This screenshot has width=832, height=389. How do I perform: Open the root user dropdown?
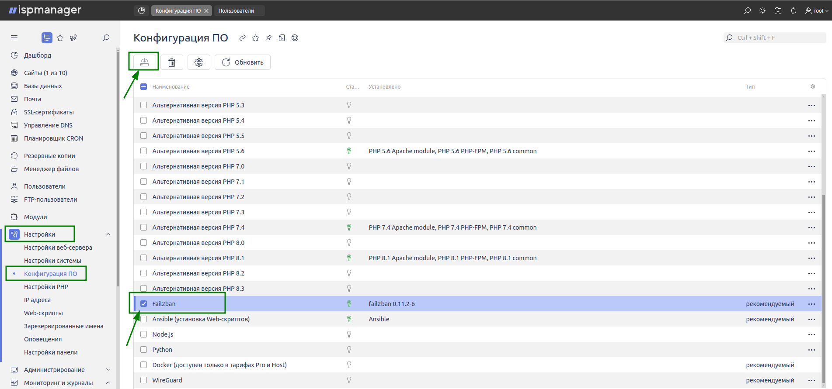(x=817, y=10)
